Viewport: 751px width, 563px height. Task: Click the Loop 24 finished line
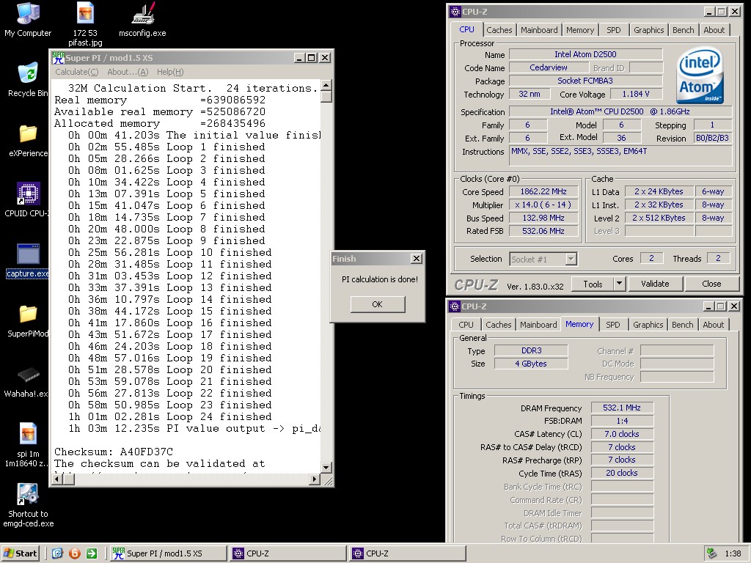(170, 416)
